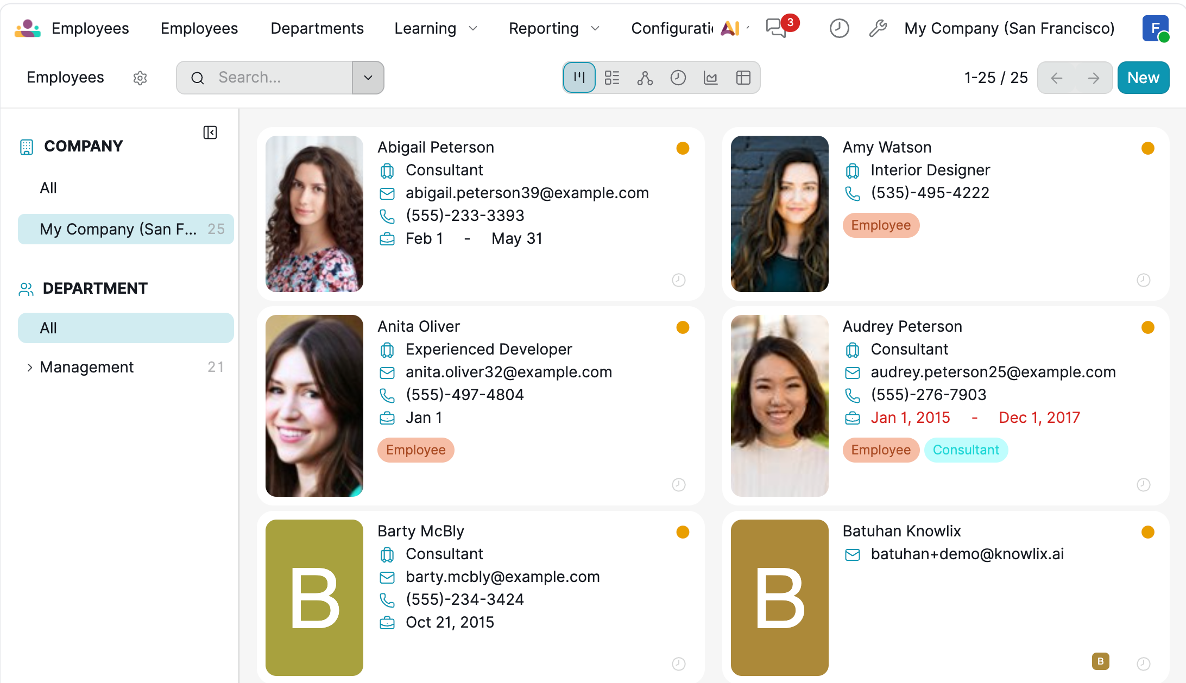
Task: Switch to list view
Action: pyautogui.click(x=612, y=78)
